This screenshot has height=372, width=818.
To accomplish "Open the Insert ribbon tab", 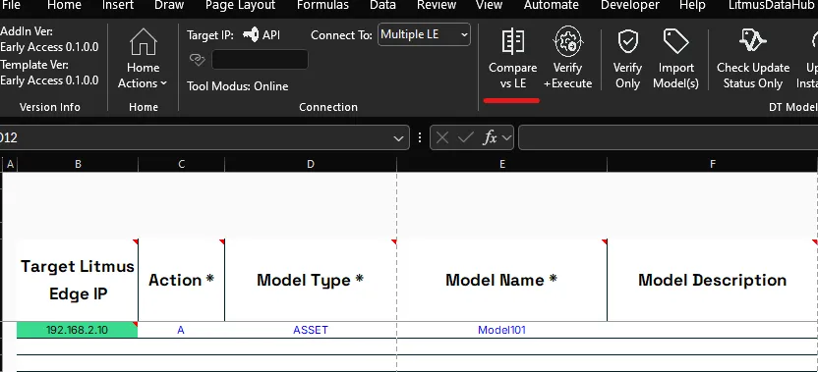I will 118,5.
